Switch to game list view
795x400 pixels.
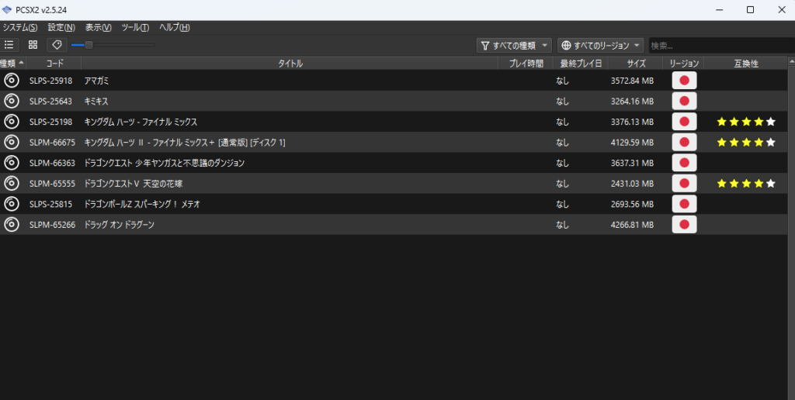coord(9,45)
